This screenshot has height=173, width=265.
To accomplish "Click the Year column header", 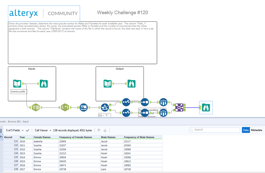I will click(26, 137).
